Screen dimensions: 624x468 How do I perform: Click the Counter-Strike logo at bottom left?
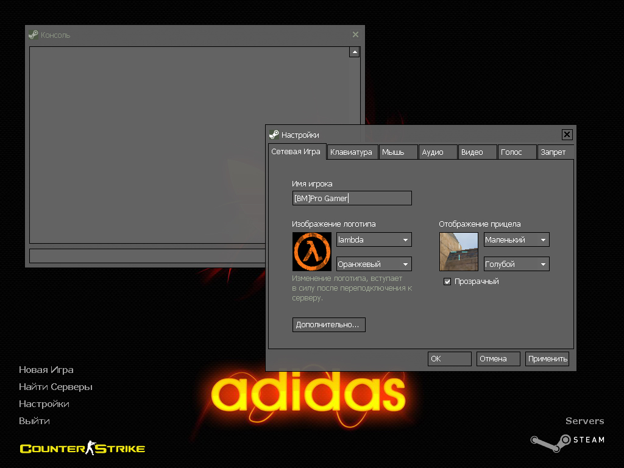tap(82, 448)
